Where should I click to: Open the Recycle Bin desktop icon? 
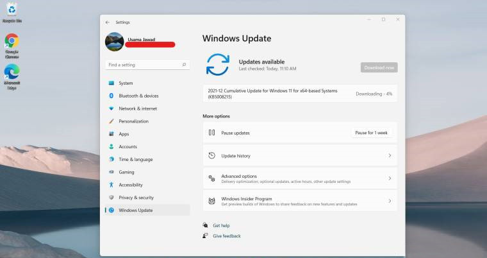pyautogui.click(x=12, y=12)
